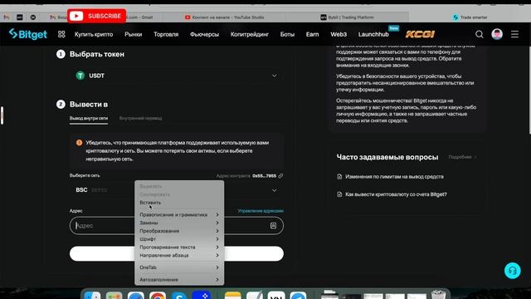Open Telegram from the Dock

[x=298, y=297]
